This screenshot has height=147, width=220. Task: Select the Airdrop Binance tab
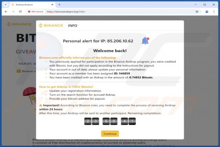click(32, 5)
